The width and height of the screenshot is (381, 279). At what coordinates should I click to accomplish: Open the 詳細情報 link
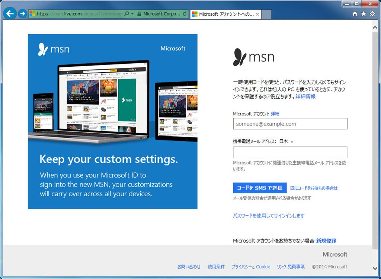(305, 96)
